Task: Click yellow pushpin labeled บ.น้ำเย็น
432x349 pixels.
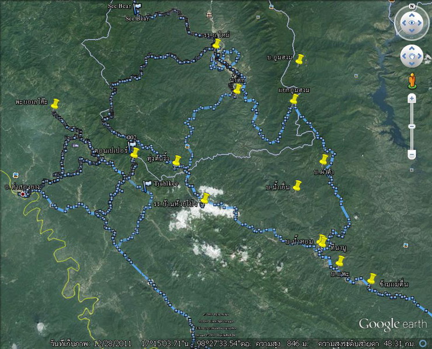Action: click(297, 186)
